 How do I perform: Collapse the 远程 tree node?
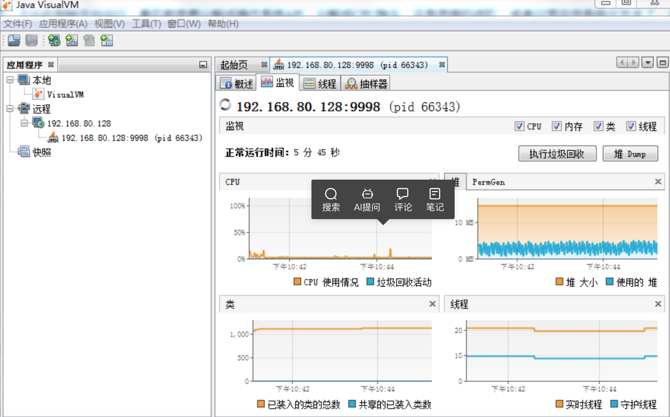pos(10,109)
